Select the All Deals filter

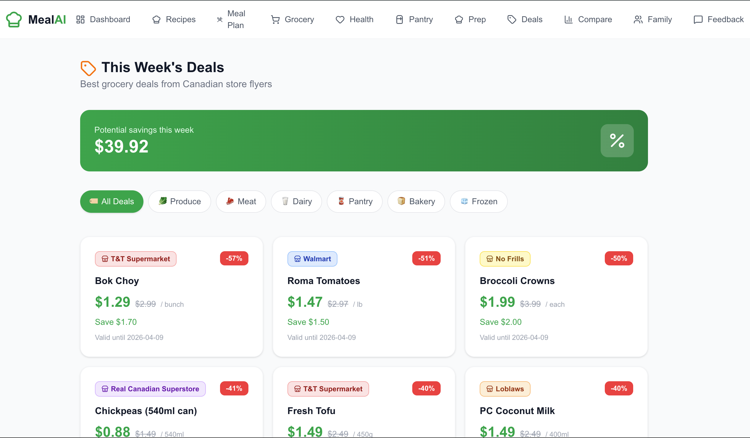tap(111, 201)
